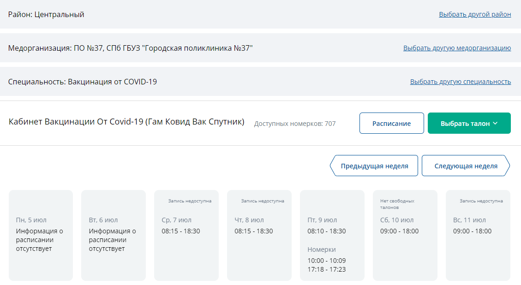The image size is (521, 285).
Task: Pick the Thursday 8 июл day card
Action: (259, 235)
